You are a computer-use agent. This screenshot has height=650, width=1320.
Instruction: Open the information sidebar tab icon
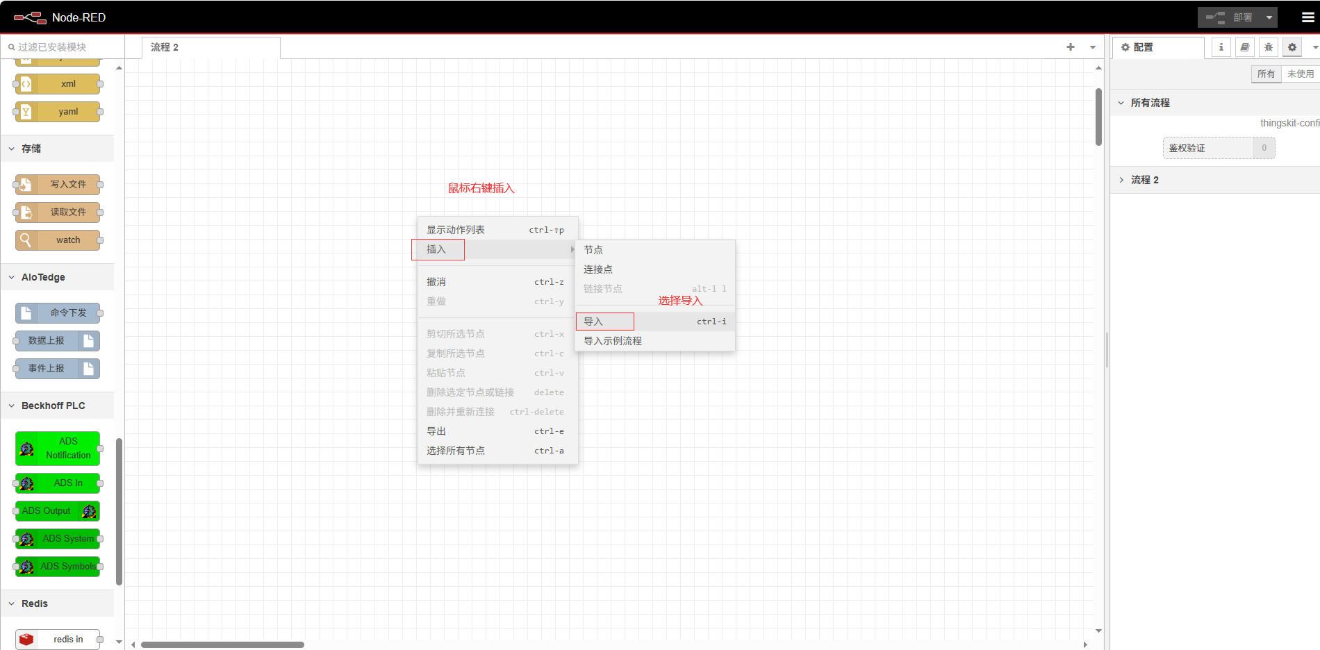tap(1221, 47)
